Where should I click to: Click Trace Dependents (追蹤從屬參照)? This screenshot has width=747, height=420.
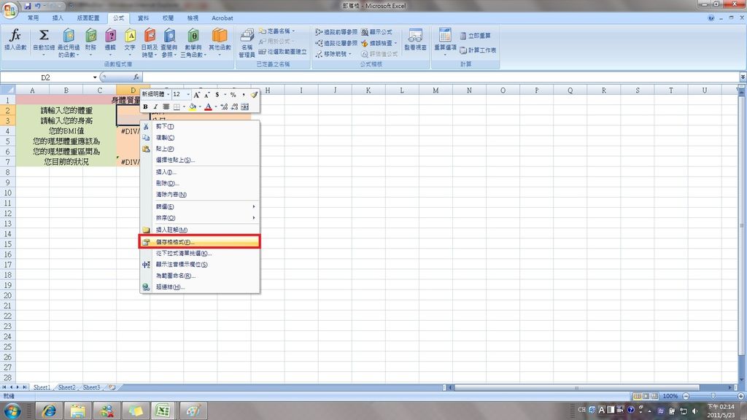tap(336, 43)
